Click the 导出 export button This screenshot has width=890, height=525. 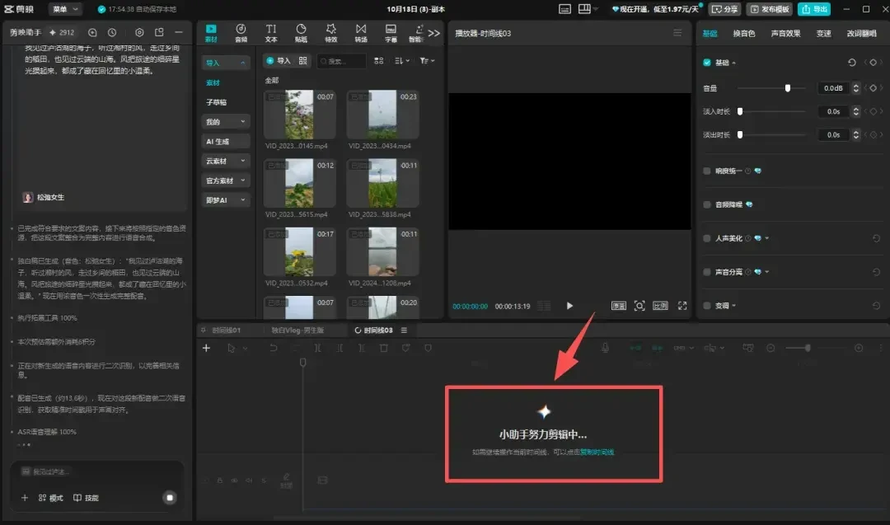(814, 9)
